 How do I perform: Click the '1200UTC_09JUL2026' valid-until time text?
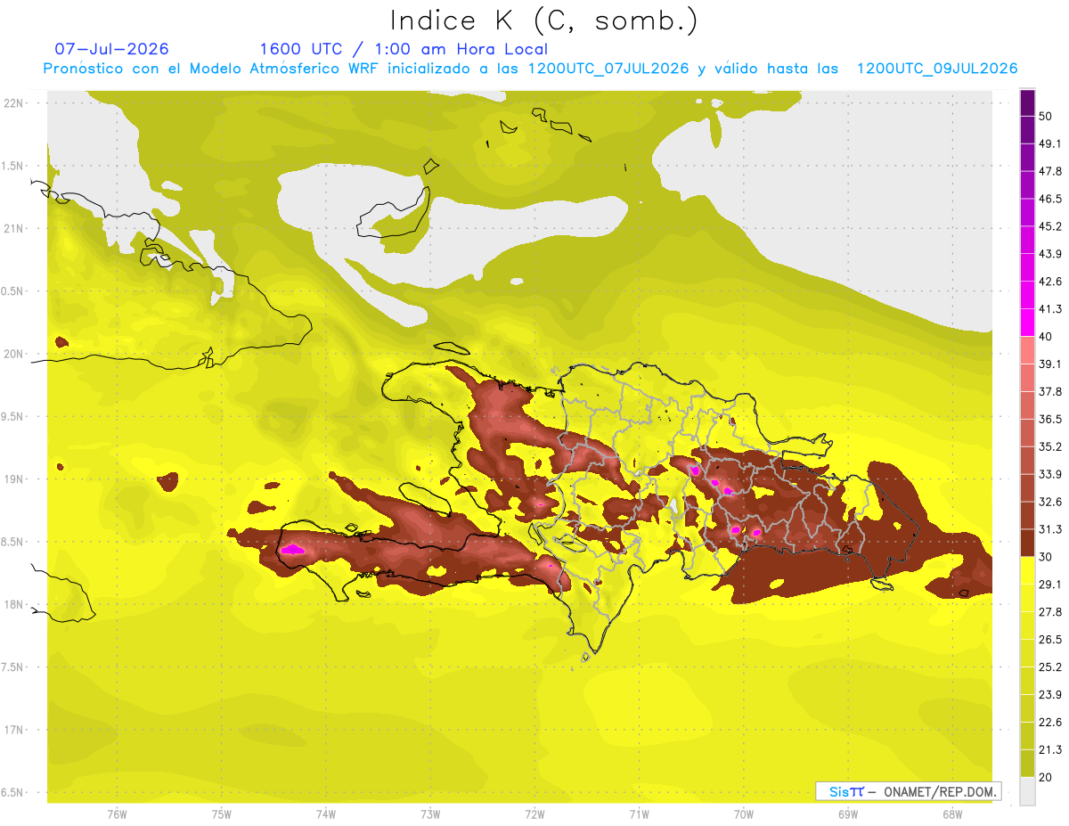[937, 69]
